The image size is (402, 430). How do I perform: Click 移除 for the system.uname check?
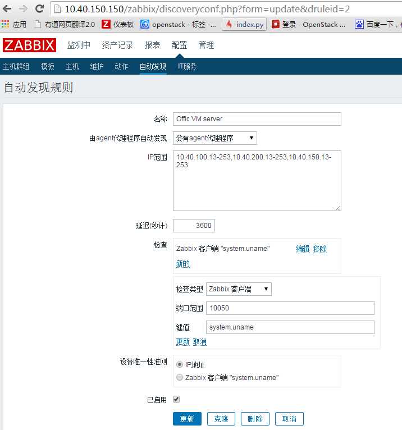point(319,249)
